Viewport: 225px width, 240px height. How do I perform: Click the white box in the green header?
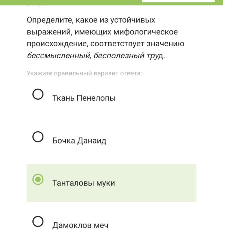pos(178,1)
